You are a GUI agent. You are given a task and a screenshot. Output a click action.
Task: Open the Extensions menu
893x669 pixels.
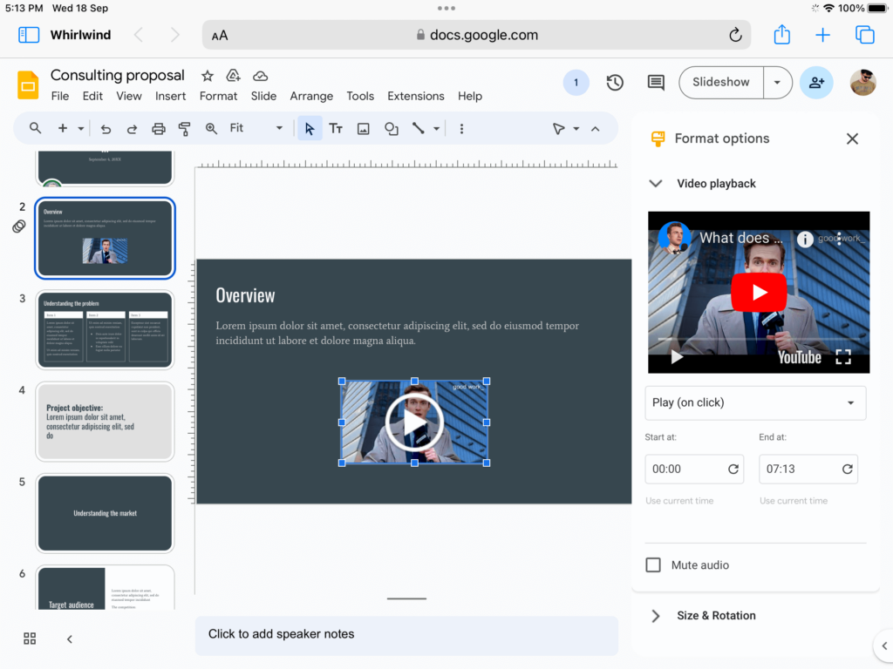416,96
